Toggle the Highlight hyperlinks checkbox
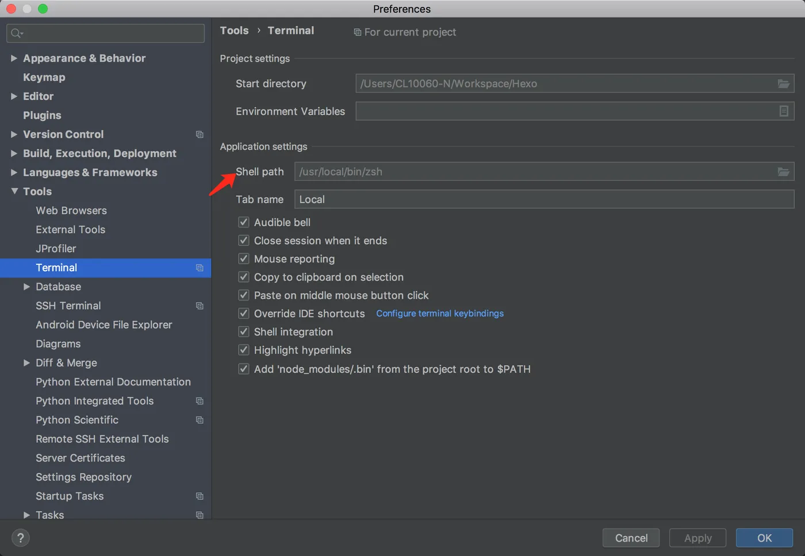Screen dimensions: 805x556 tap(244, 350)
